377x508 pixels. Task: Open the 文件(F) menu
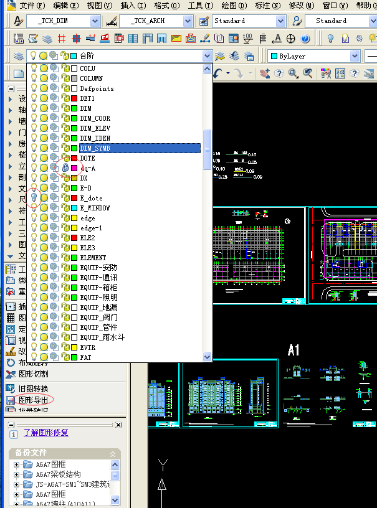32,6
